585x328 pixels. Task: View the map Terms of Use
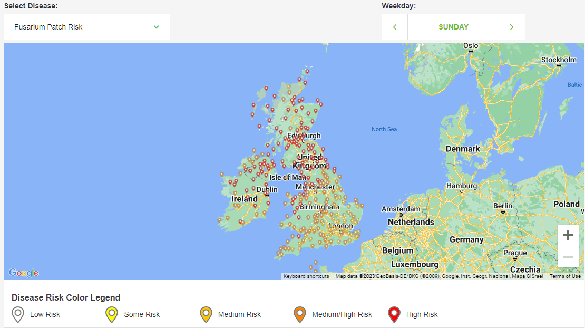click(565, 276)
